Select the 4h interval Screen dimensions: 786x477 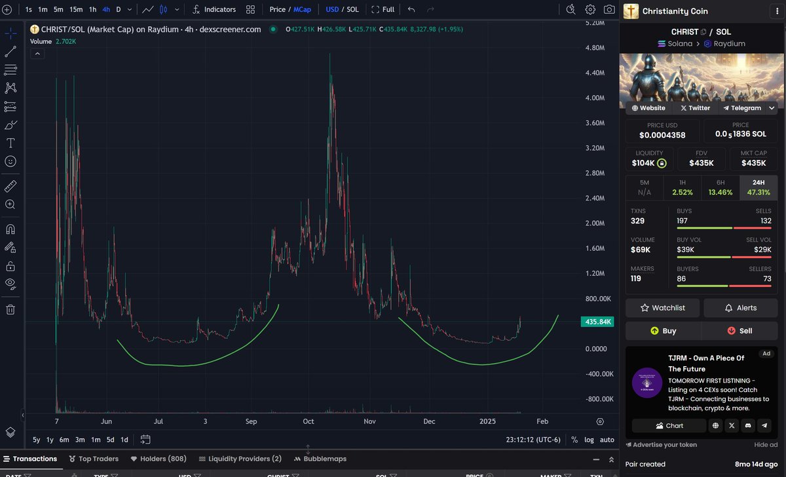pos(106,10)
